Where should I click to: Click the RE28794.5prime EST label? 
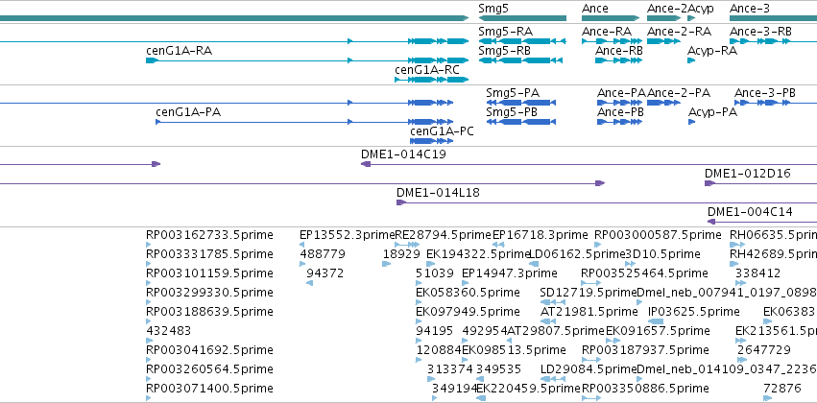(x=443, y=235)
